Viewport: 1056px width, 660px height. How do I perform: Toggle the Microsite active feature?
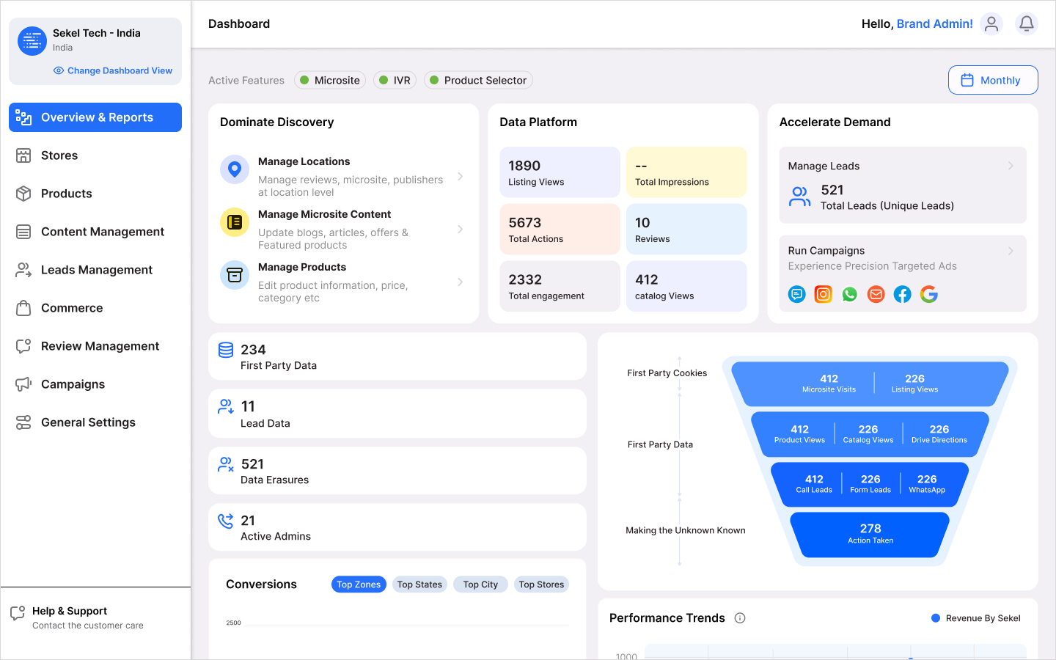click(330, 81)
